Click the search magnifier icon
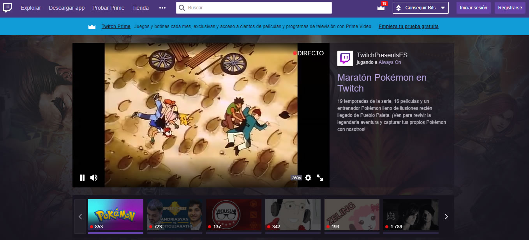Viewport: 529px width, 240px height. [x=182, y=7]
